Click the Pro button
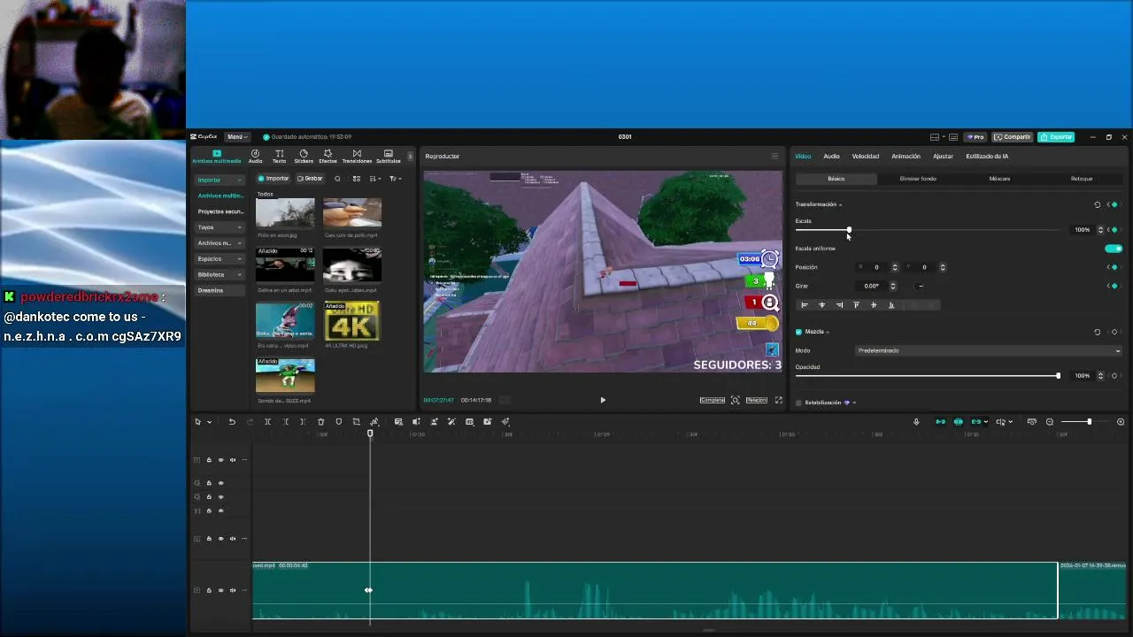Screen dimensions: 1133x637 pyautogui.click(x=975, y=137)
